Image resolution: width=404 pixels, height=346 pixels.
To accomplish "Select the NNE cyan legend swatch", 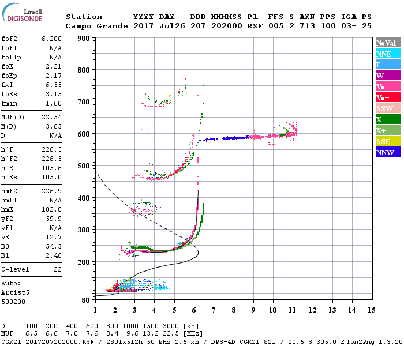I will pyautogui.click(x=388, y=54).
